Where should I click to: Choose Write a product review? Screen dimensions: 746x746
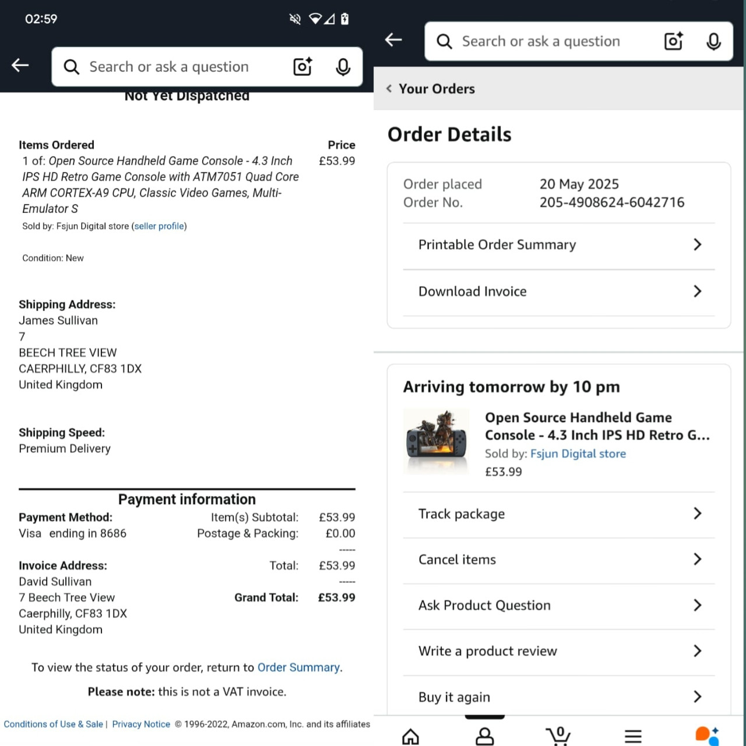(559, 651)
